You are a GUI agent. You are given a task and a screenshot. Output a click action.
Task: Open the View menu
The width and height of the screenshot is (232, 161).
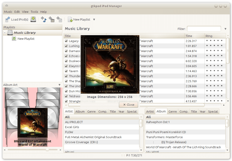(x=25, y=12)
